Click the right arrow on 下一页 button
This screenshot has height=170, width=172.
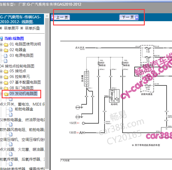tap(137, 17)
